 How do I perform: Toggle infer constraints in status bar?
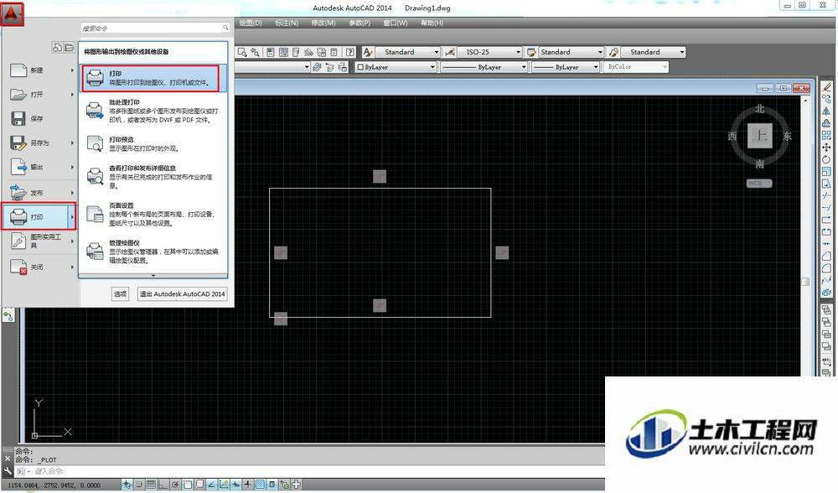[127, 485]
